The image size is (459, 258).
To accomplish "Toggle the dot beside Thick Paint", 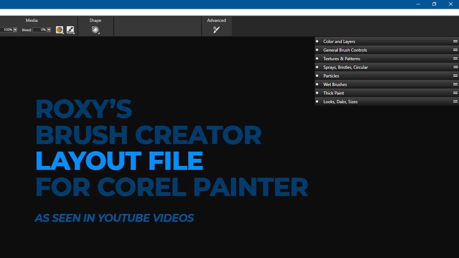I will [x=317, y=93].
